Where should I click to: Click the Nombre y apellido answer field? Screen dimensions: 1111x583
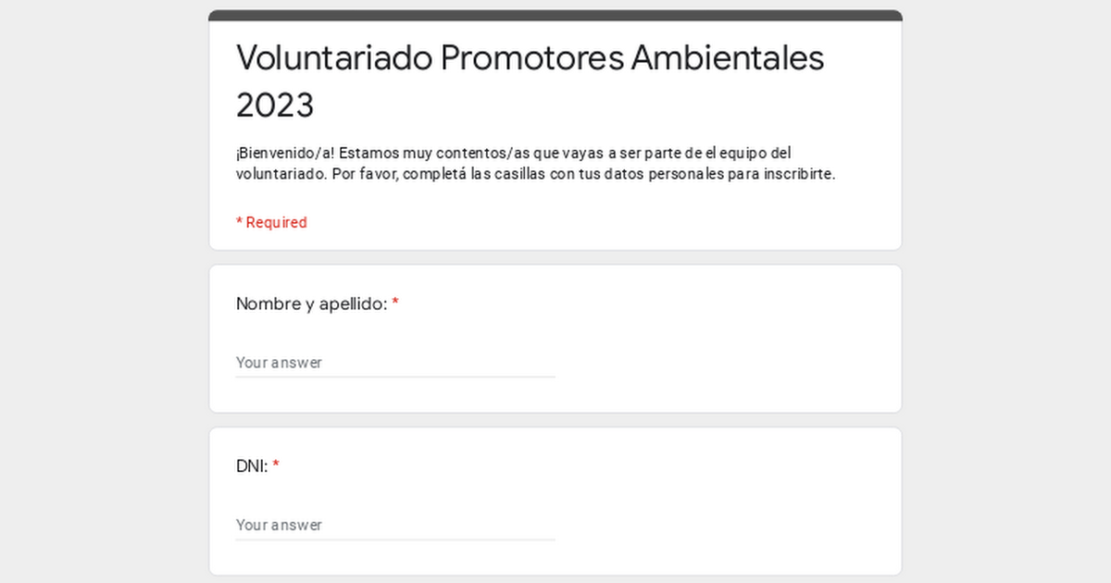[394, 363]
